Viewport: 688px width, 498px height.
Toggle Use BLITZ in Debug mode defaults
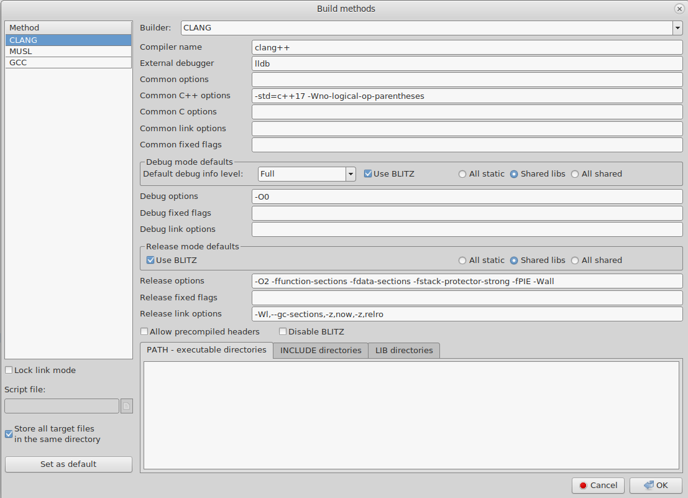coord(368,174)
